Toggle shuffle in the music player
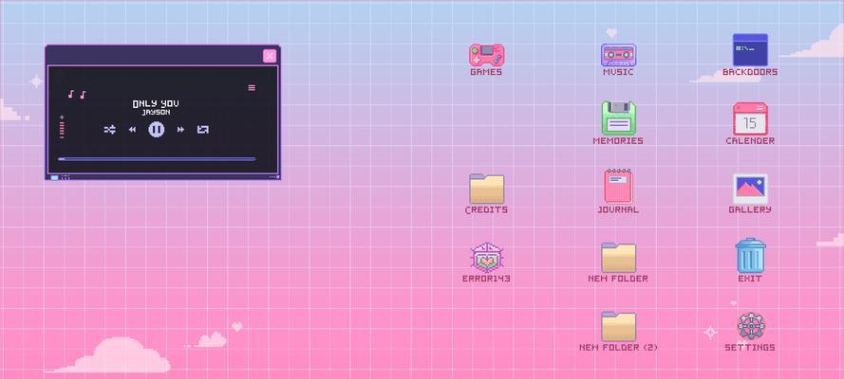844x379 pixels. [110, 130]
